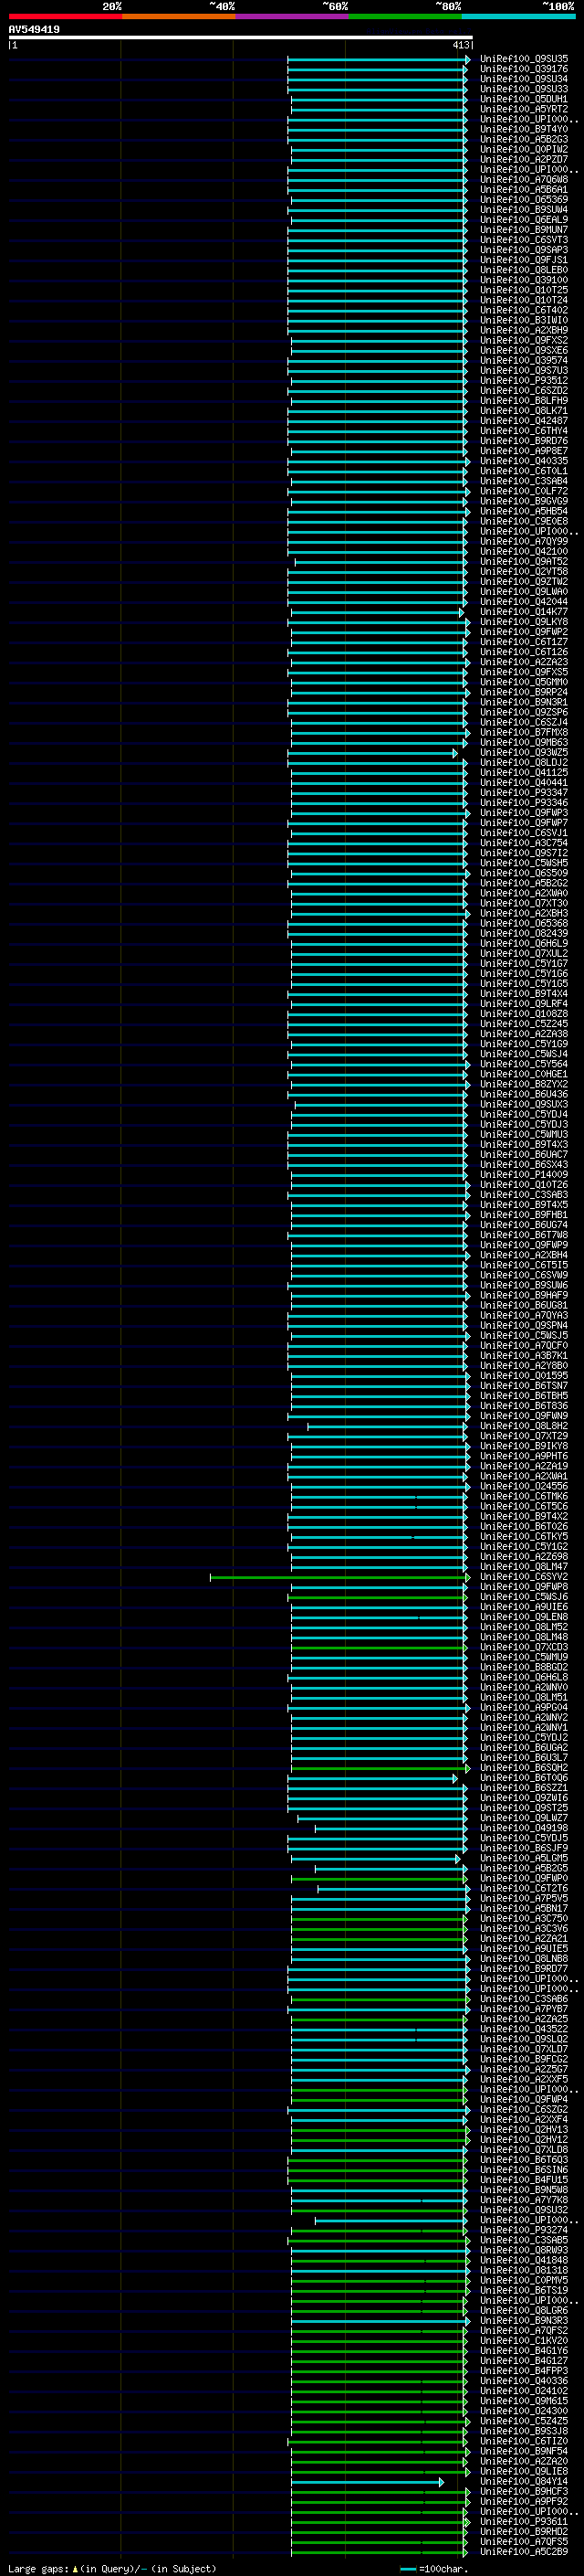Click the AV549419 query name
Screen dimensions: 584x2576
[x=34, y=29]
